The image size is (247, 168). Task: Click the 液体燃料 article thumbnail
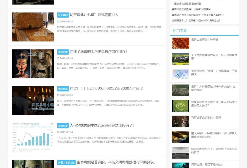pyautogui.click(x=181, y=137)
